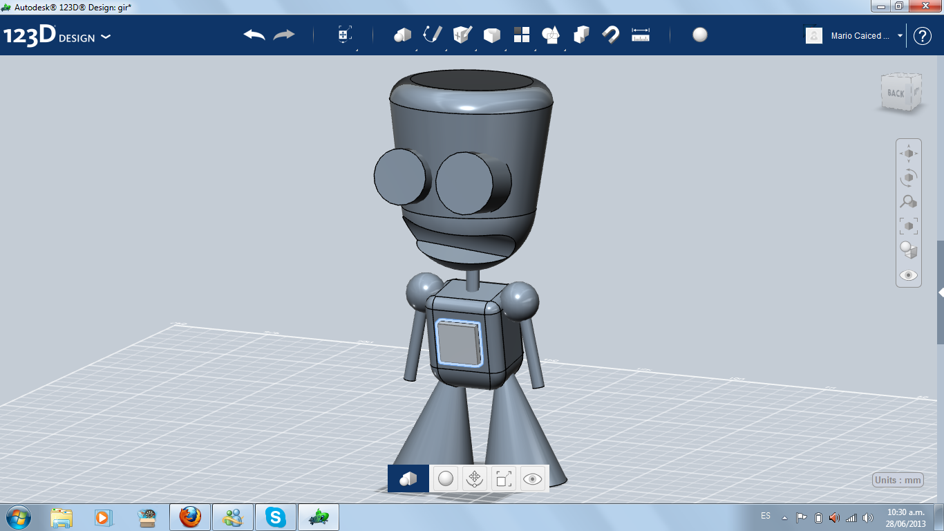Click the highlighted solid icon in context toolbar
Viewport: 944px width, 531px height.
(408, 478)
